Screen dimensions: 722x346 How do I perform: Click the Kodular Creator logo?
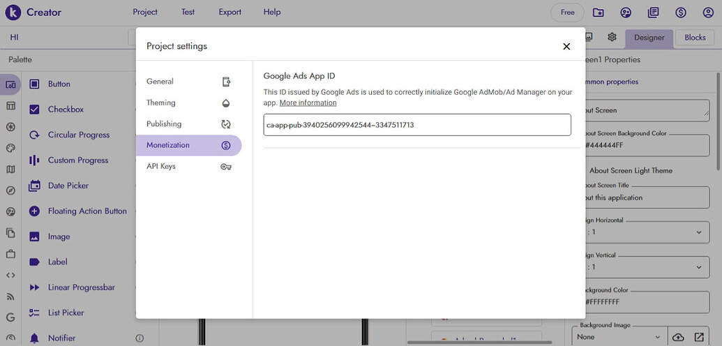(x=13, y=13)
